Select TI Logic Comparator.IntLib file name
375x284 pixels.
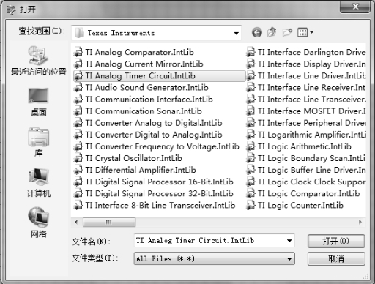(x=309, y=193)
